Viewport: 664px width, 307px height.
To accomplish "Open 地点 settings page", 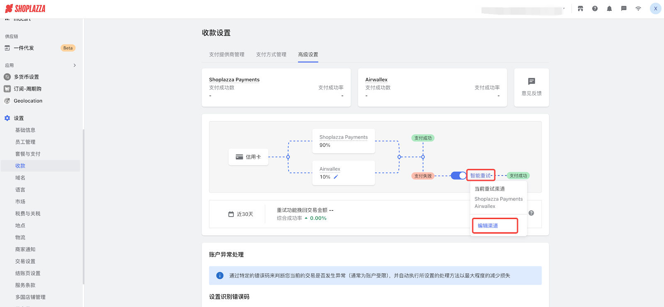I will 20,226.
